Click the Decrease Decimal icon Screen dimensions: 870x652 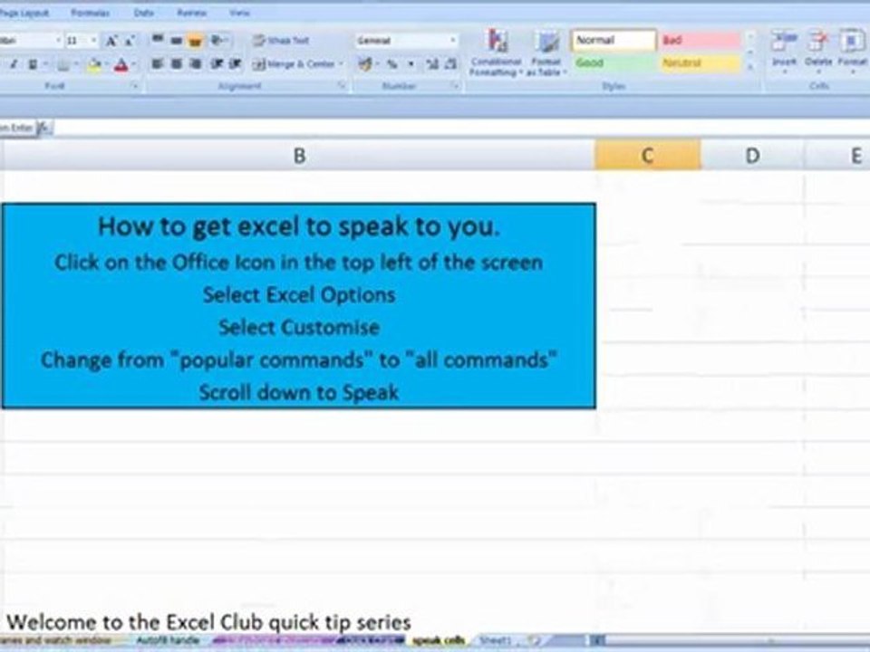coord(451,64)
